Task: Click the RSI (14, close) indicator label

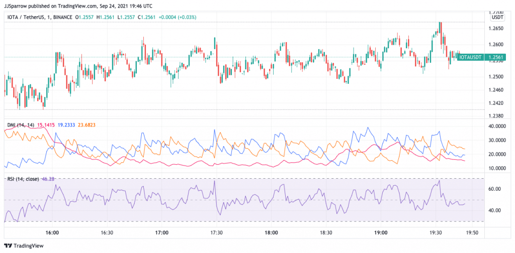Action: click(x=23, y=179)
